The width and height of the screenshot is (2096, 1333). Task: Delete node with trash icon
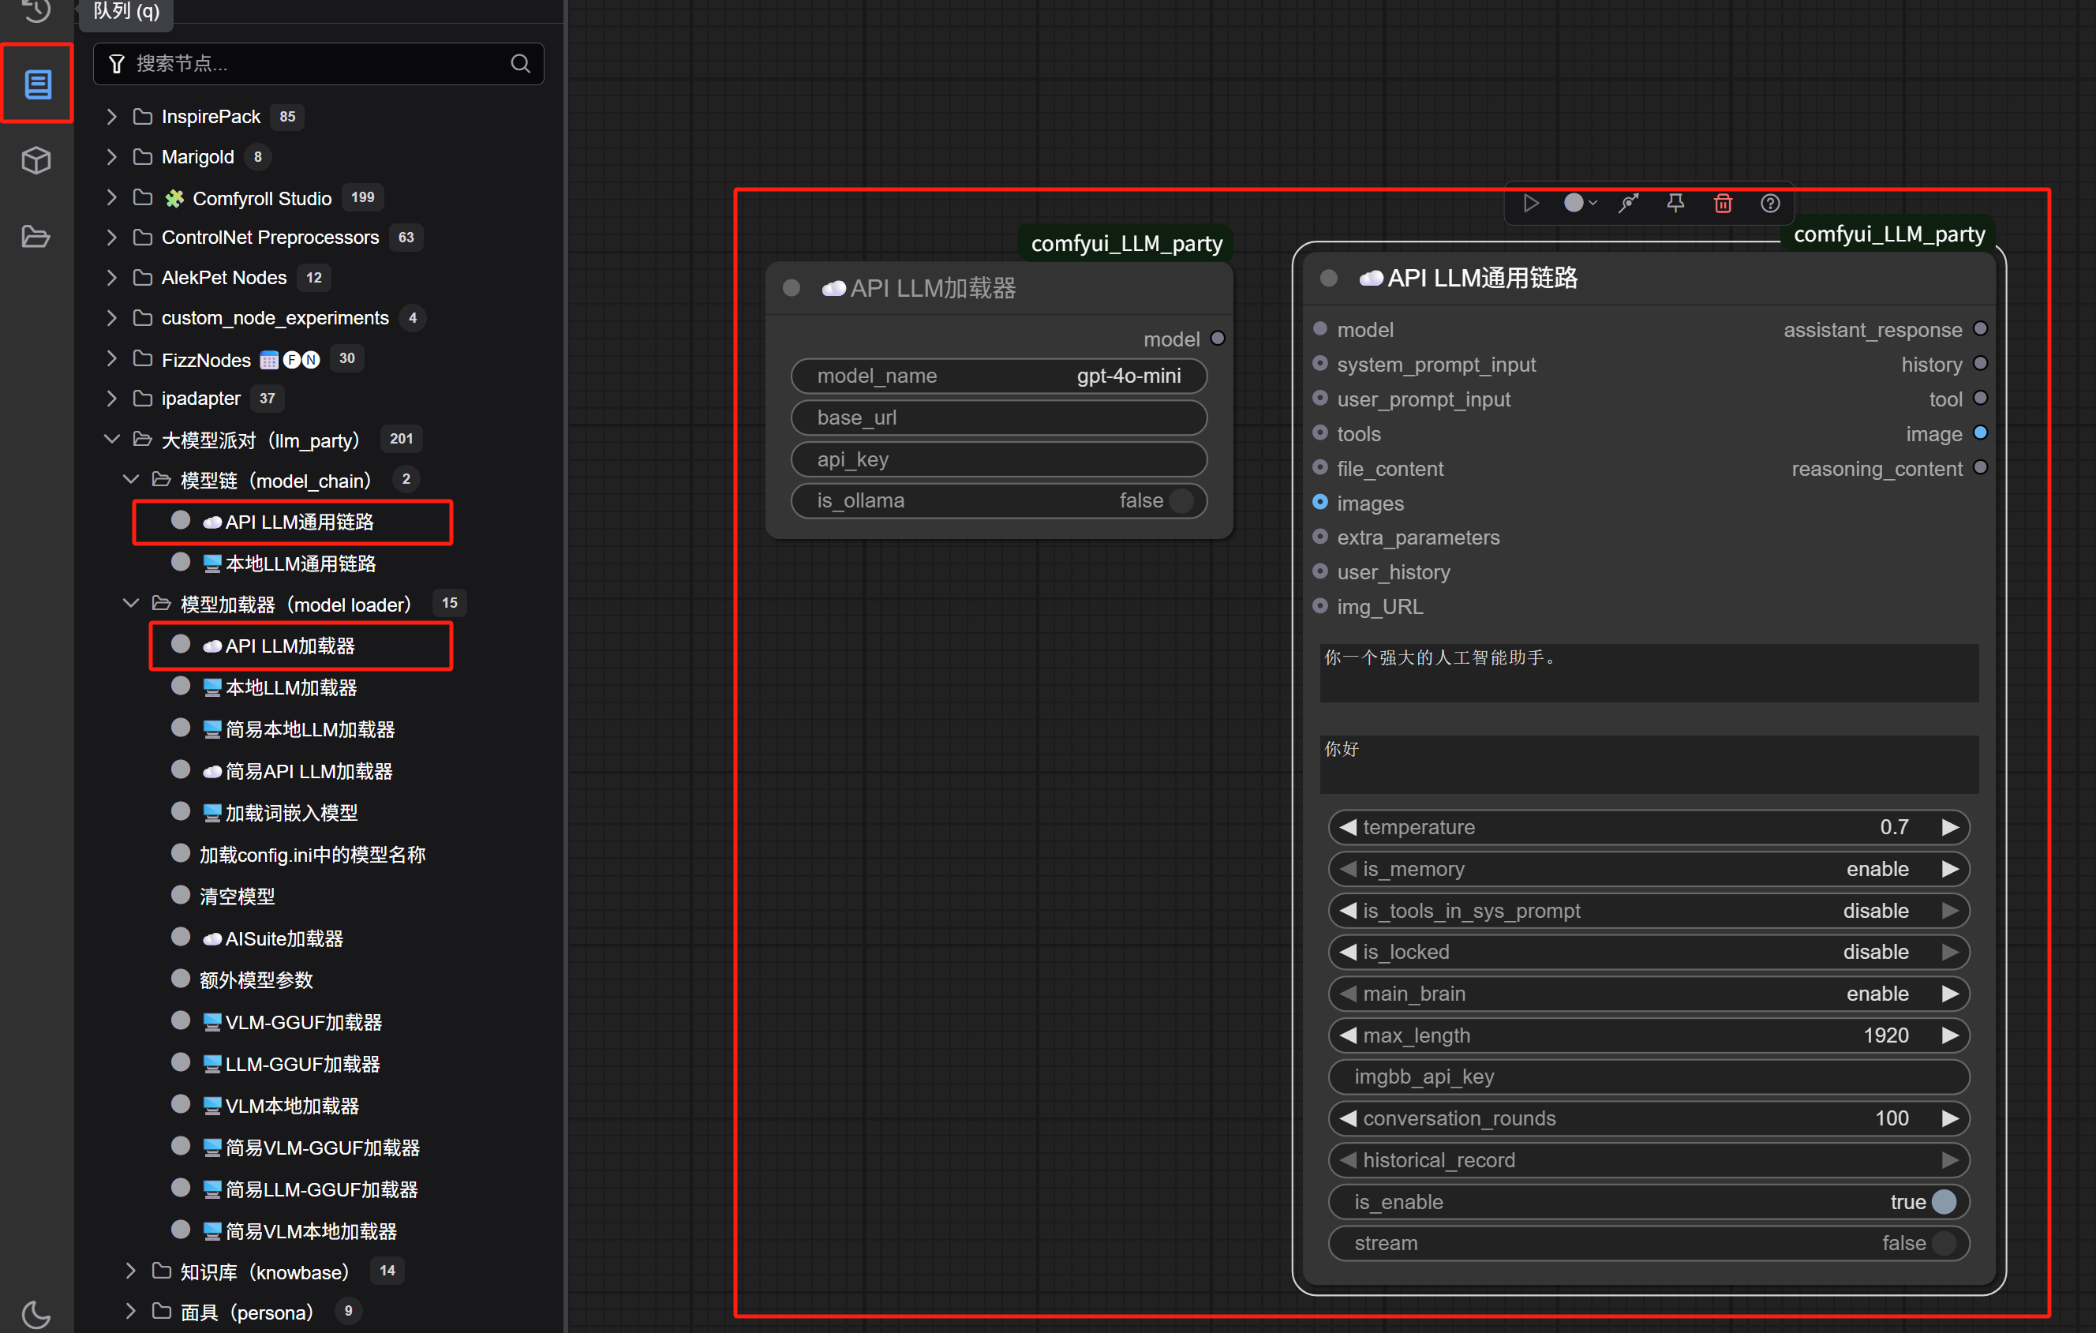[x=1723, y=204]
